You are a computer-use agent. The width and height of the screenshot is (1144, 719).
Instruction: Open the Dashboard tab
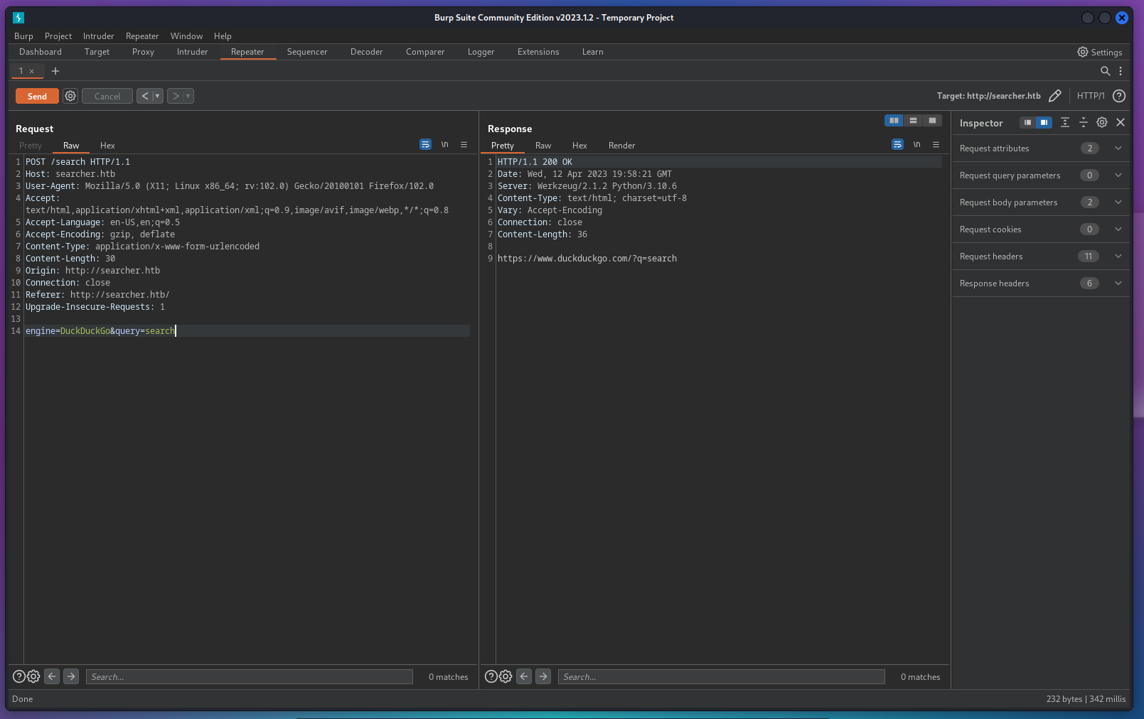[x=41, y=52]
